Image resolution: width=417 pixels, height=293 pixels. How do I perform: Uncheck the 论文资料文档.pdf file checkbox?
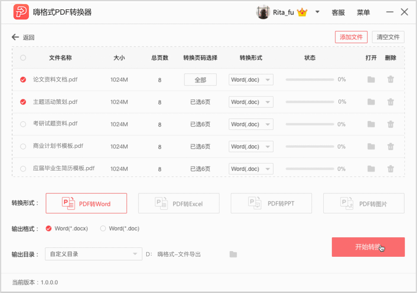point(23,80)
